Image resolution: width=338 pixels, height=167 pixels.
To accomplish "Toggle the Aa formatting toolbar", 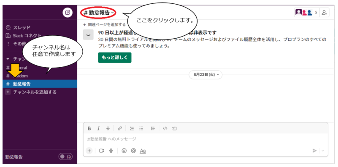I will tap(143, 151).
